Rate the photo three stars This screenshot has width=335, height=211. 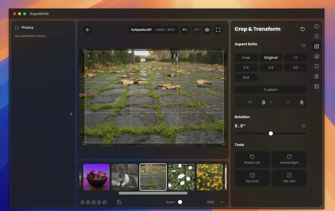point(94,202)
